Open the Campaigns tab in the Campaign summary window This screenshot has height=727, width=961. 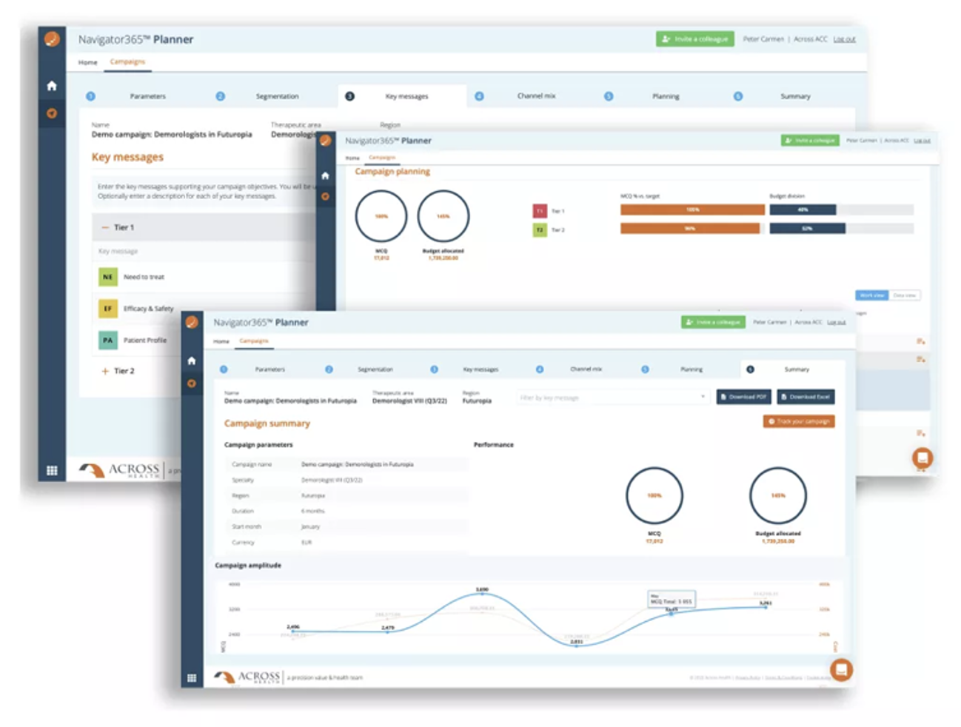[x=254, y=341]
